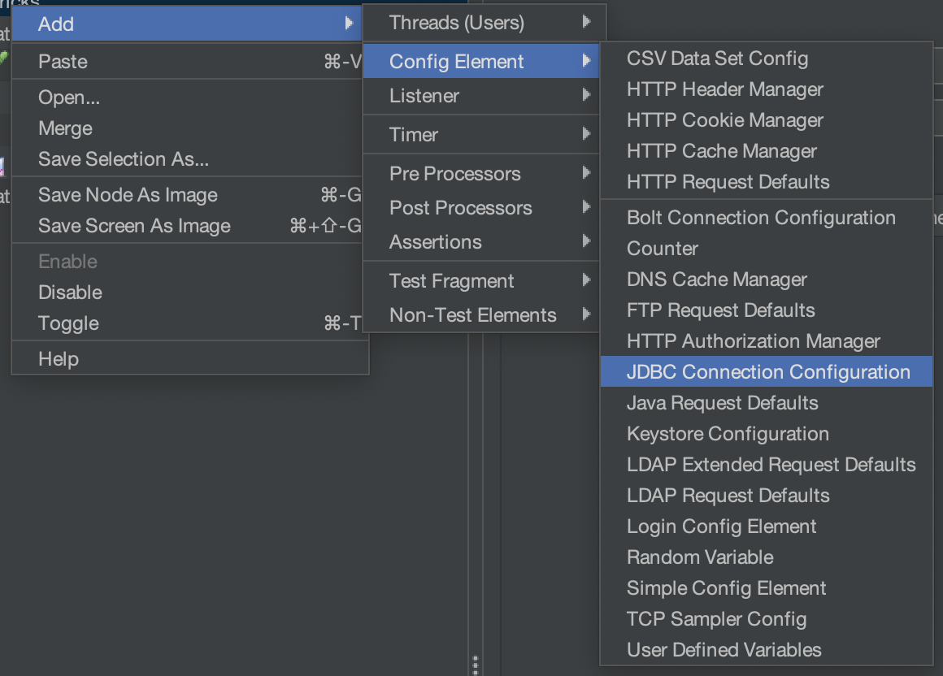Click Paste in the context menu
The image size is (943, 676).
(190, 61)
